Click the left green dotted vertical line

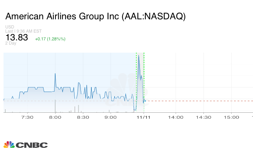coord(136,81)
